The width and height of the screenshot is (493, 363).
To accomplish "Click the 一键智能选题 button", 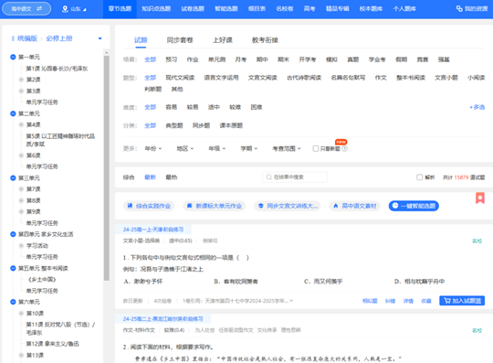I will click(x=414, y=206).
